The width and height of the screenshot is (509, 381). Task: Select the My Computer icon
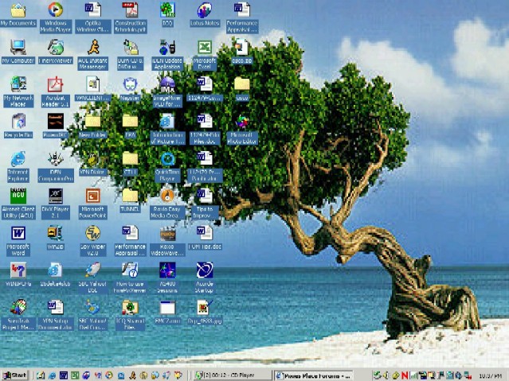[x=18, y=48]
